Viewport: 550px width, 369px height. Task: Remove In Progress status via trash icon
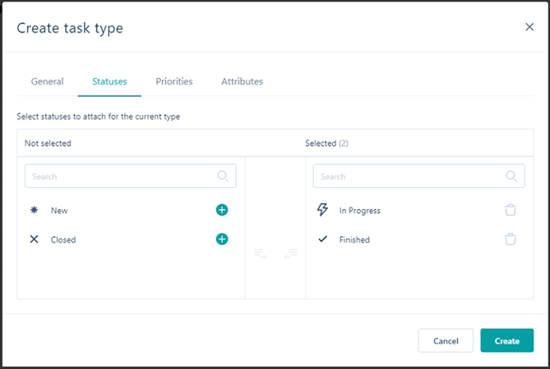[510, 210]
